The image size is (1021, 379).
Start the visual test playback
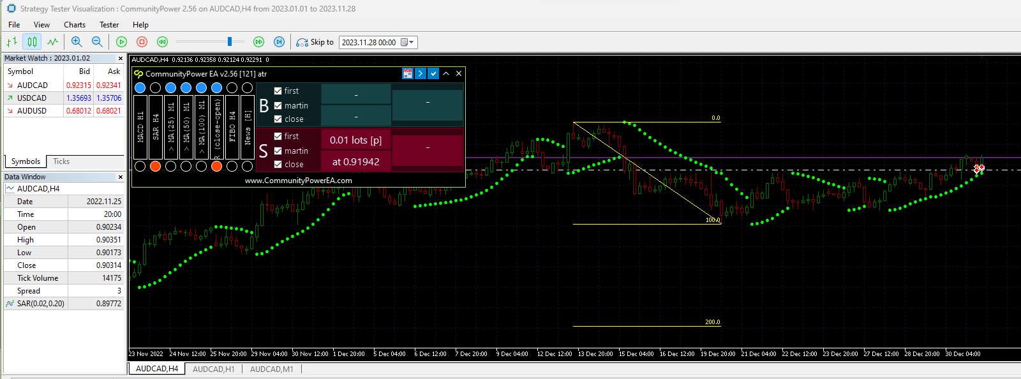point(121,42)
